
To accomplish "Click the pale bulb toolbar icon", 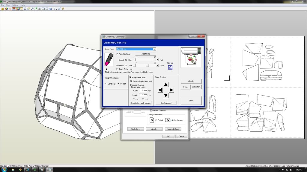I will coord(28,9).
